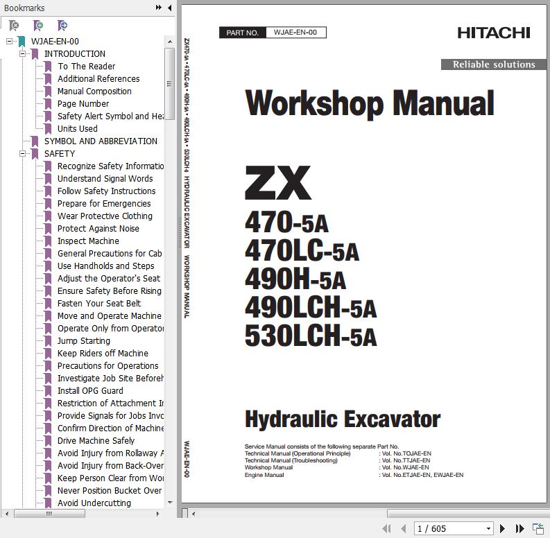
Task: Open Operate Only from Operator bookmark
Action: coord(110,329)
